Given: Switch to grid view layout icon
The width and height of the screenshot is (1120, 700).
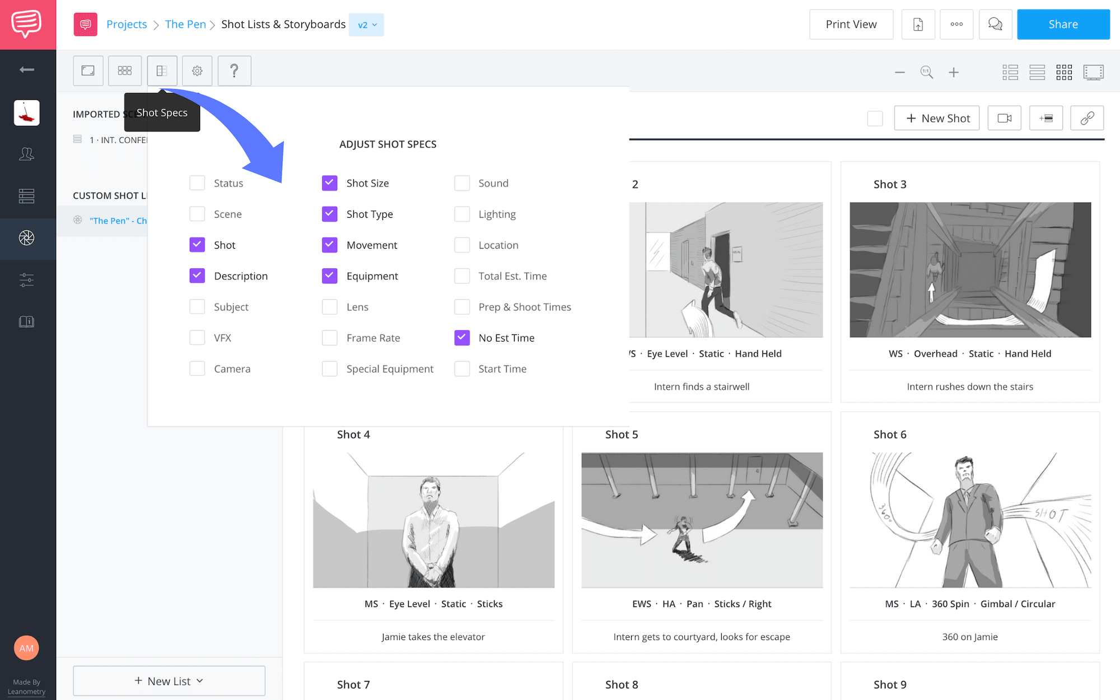Looking at the screenshot, I should (1063, 72).
